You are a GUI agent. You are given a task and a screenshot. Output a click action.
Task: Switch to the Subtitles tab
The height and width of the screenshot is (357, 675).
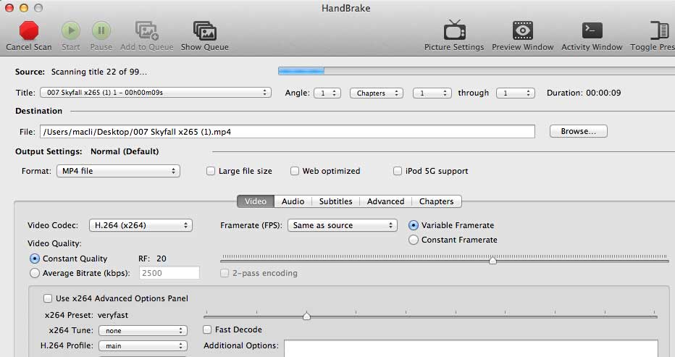[335, 201]
